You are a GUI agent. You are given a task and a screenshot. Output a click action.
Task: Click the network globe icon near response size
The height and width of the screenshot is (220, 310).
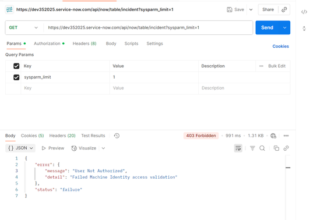point(273,136)
